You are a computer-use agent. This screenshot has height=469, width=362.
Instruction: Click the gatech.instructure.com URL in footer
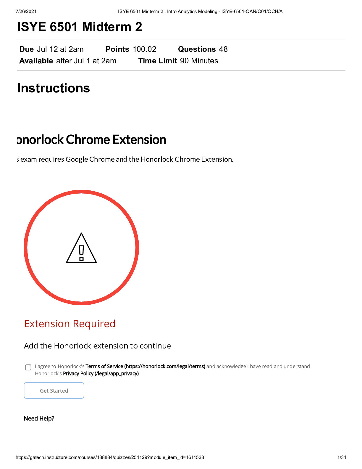110,457
